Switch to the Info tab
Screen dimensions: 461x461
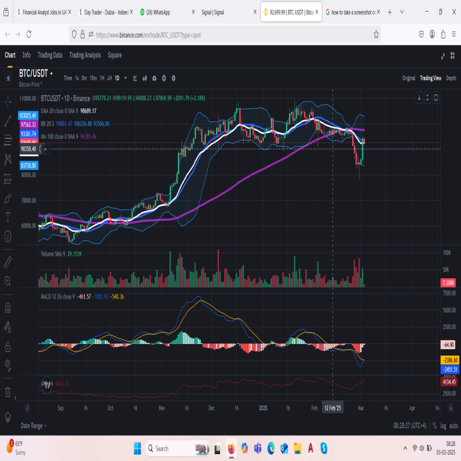[x=27, y=55]
